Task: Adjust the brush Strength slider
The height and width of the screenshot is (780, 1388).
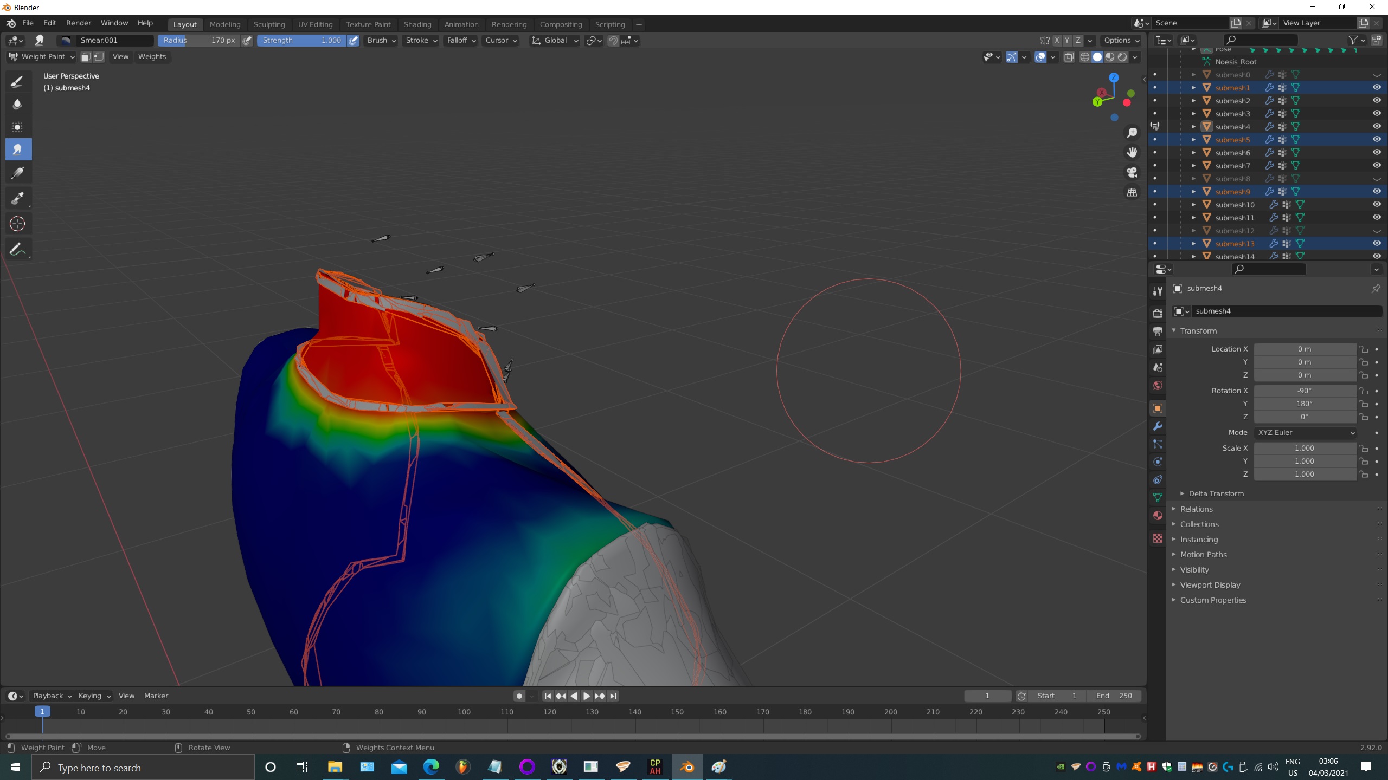Action: pos(301,40)
